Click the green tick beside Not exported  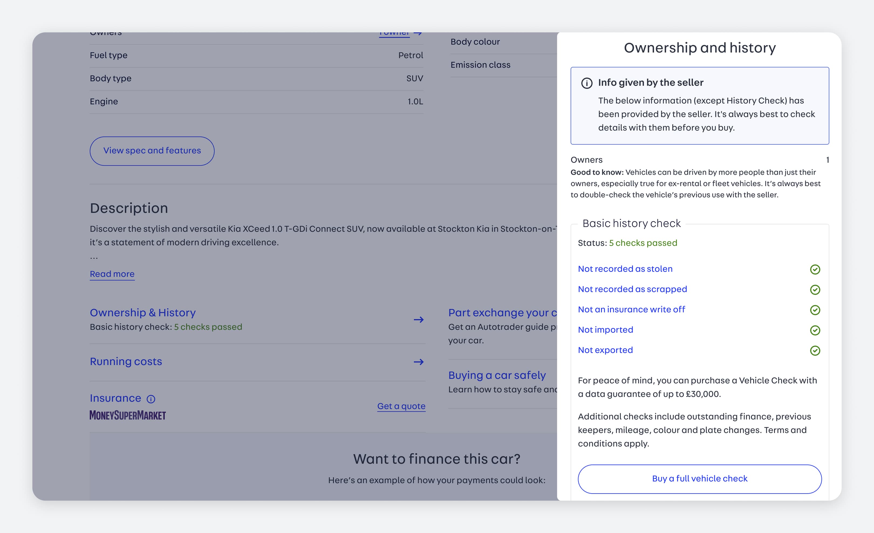point(815,350)
